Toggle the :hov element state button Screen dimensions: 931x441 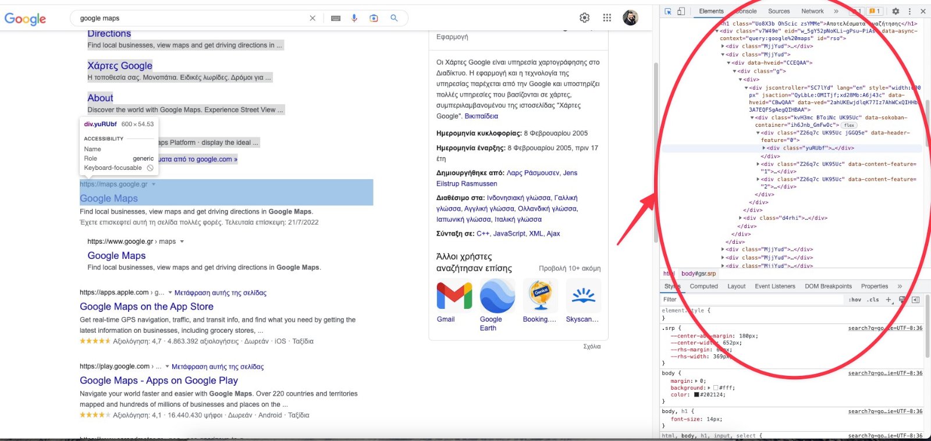[855, 300]
